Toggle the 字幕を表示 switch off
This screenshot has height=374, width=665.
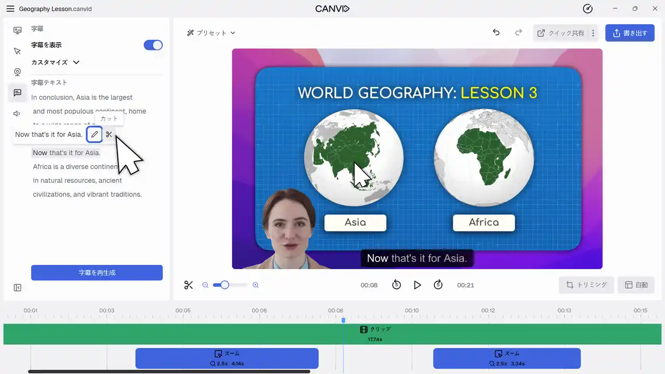click(153, 45)
